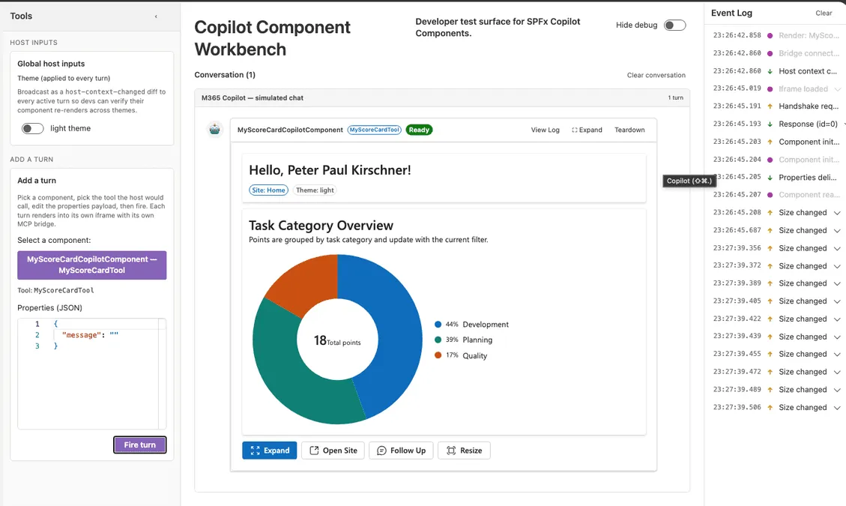The image size is (846, 506).
Task: Click down arrow of Host context entry
Action: click(x=770, y=71)
